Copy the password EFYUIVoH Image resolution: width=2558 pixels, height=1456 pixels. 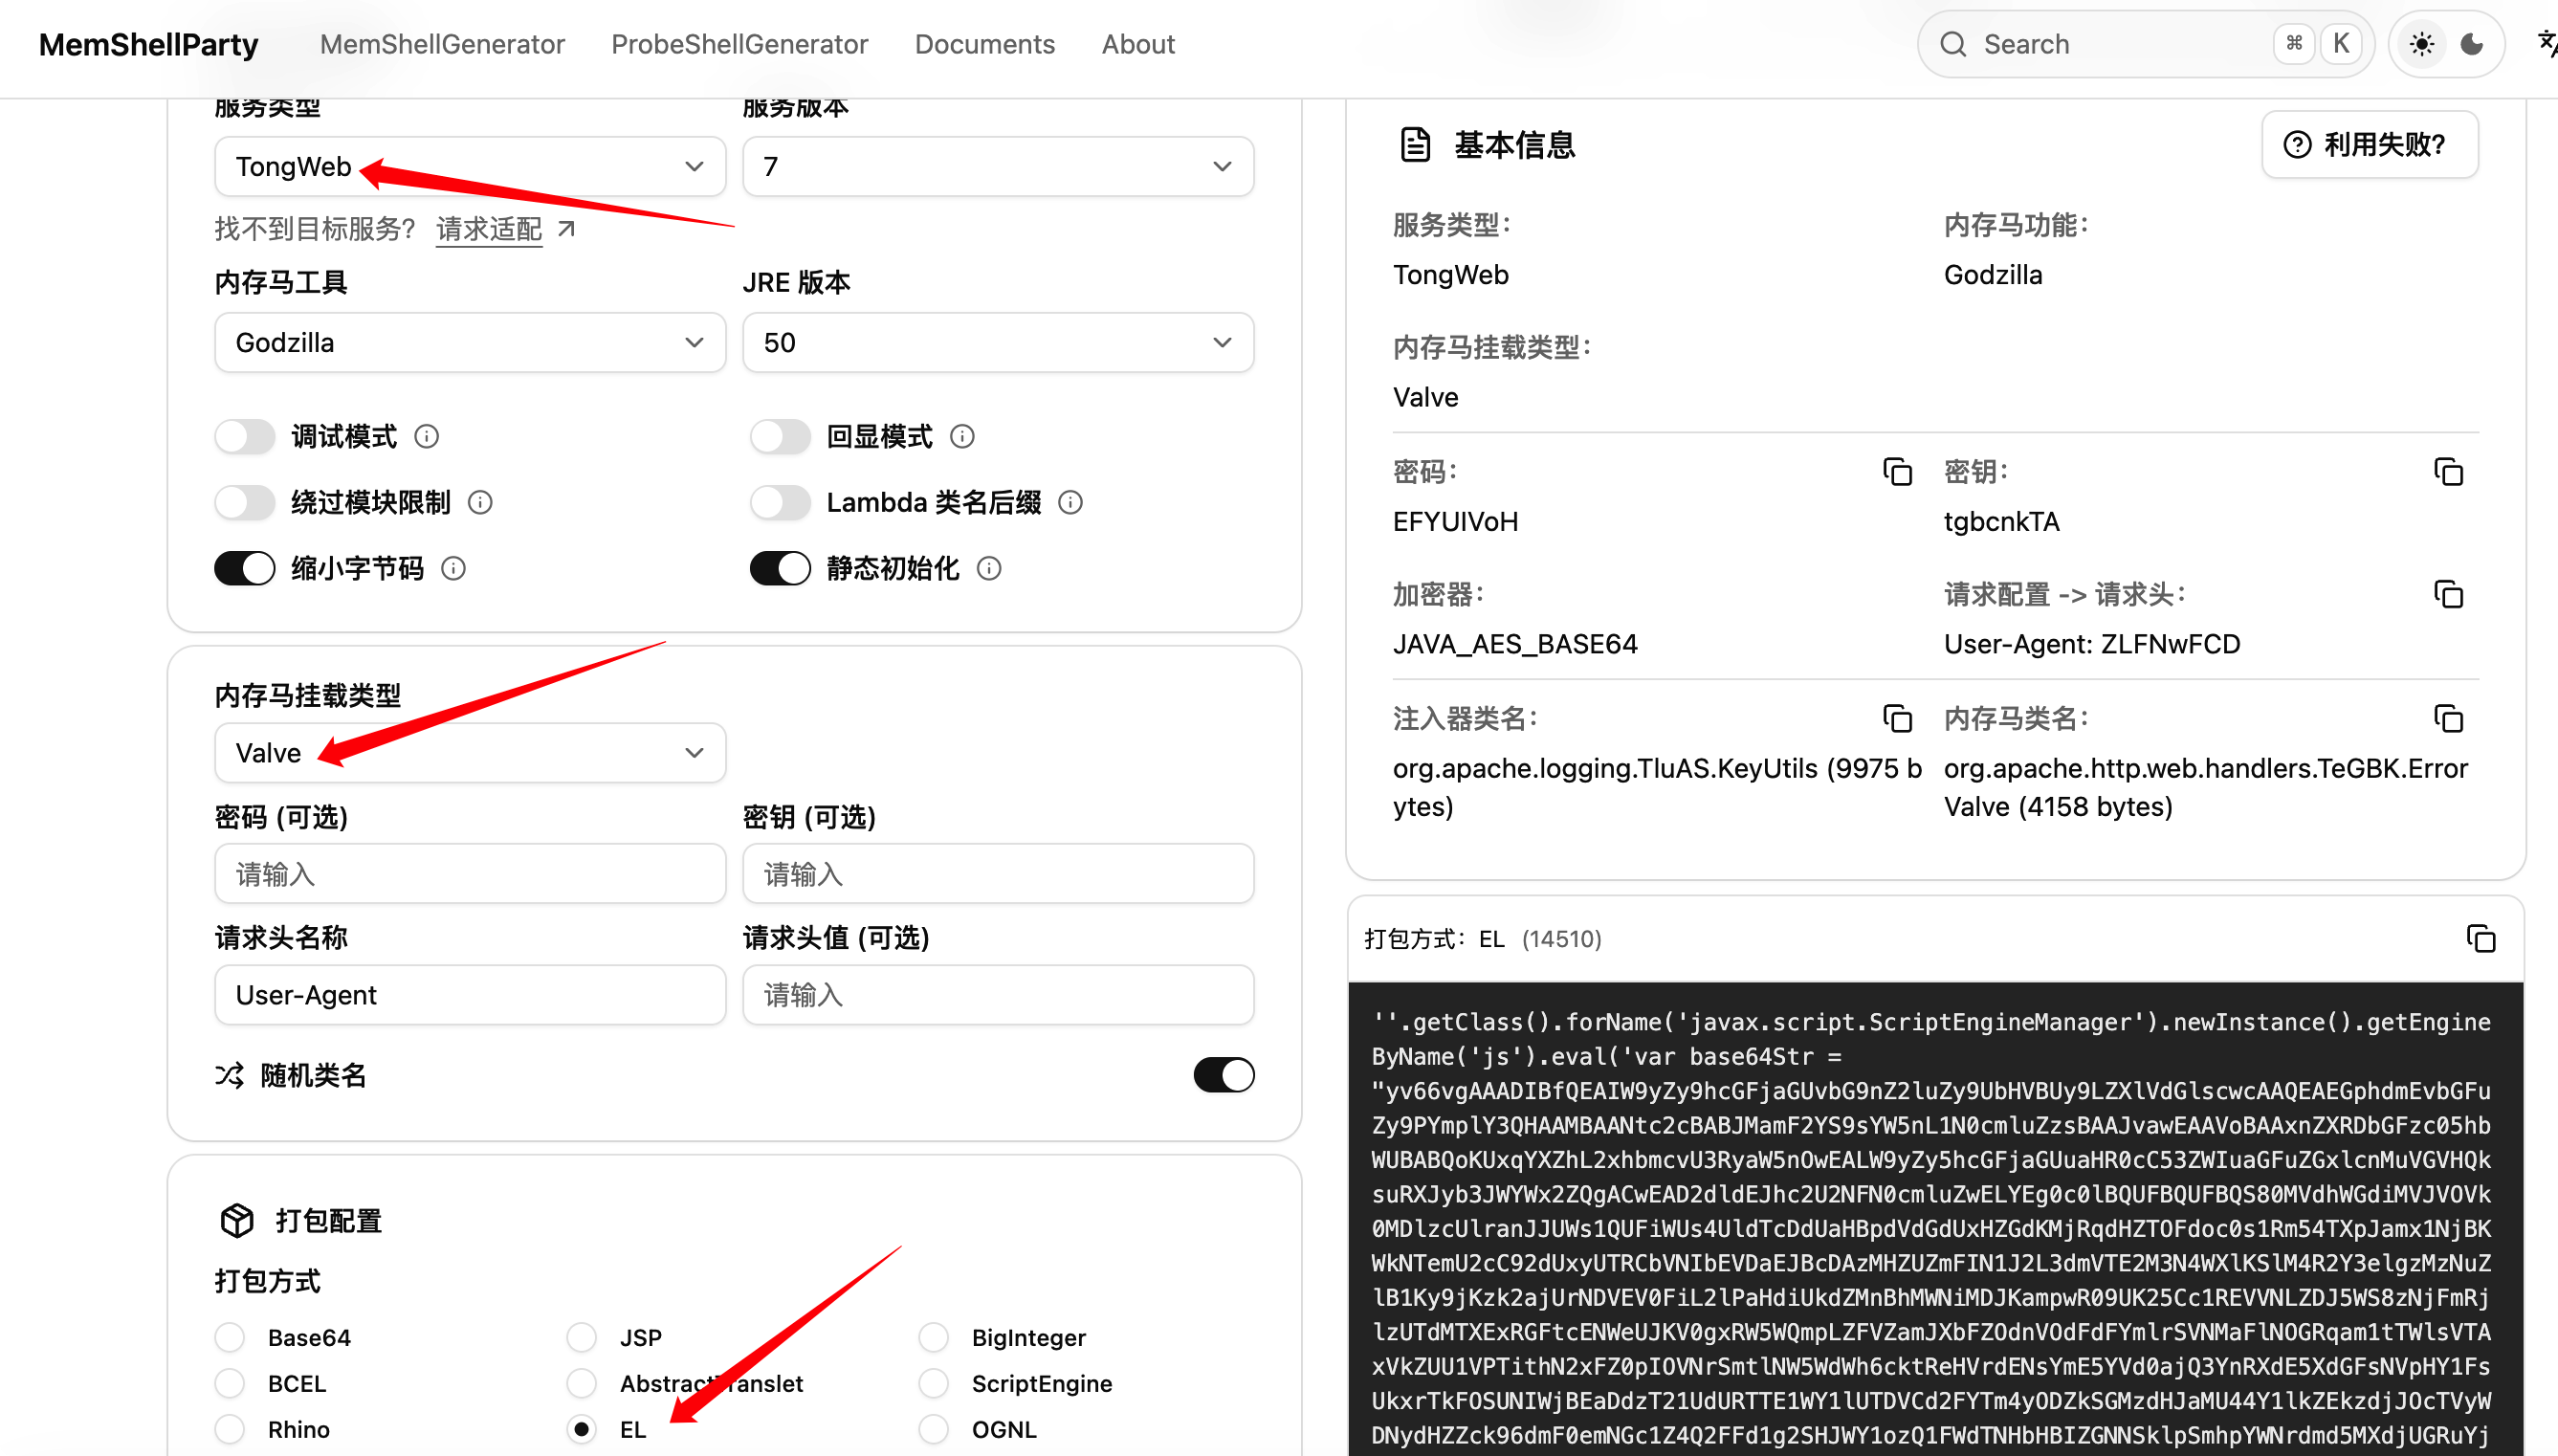pyautogui.click(x=1897, y=472)
